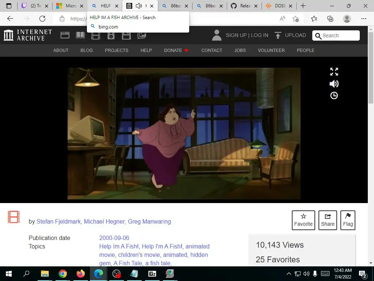Click the UPLOAD link text
The height and width of the screenshot is (281, 374).
(x=295, y=35)
